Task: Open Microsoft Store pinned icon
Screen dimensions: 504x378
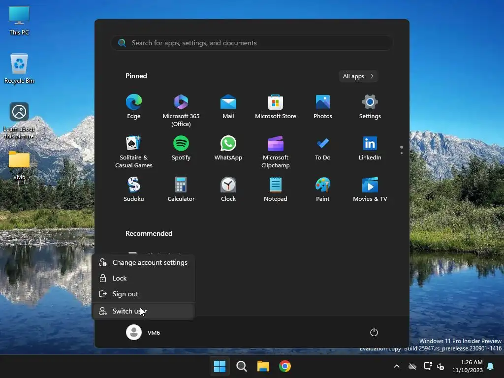Action: click(276, 107)
